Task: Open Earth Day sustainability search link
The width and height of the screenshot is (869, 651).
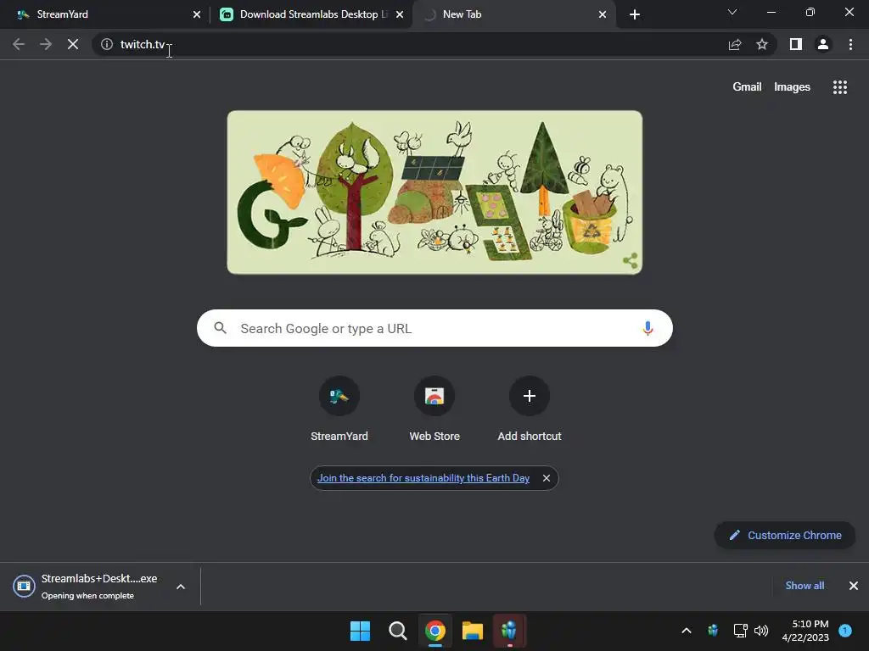Action: coord(423,478)
